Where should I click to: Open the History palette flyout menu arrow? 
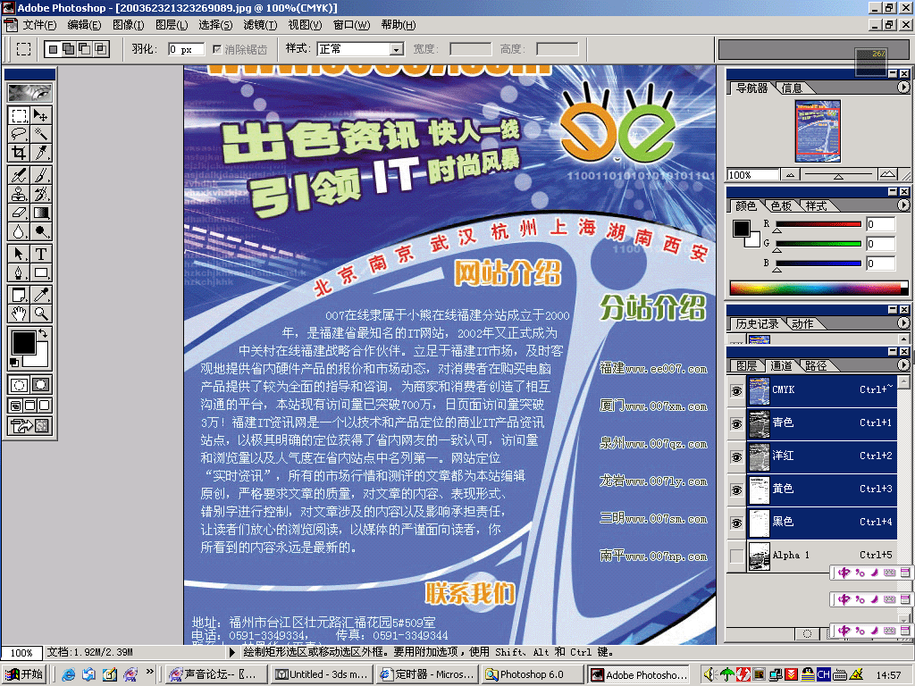tap(902, 323)
